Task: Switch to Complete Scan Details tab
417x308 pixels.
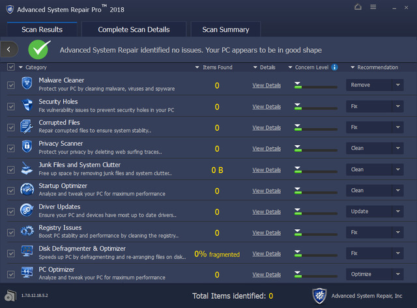Action: [x=134, y=29]
